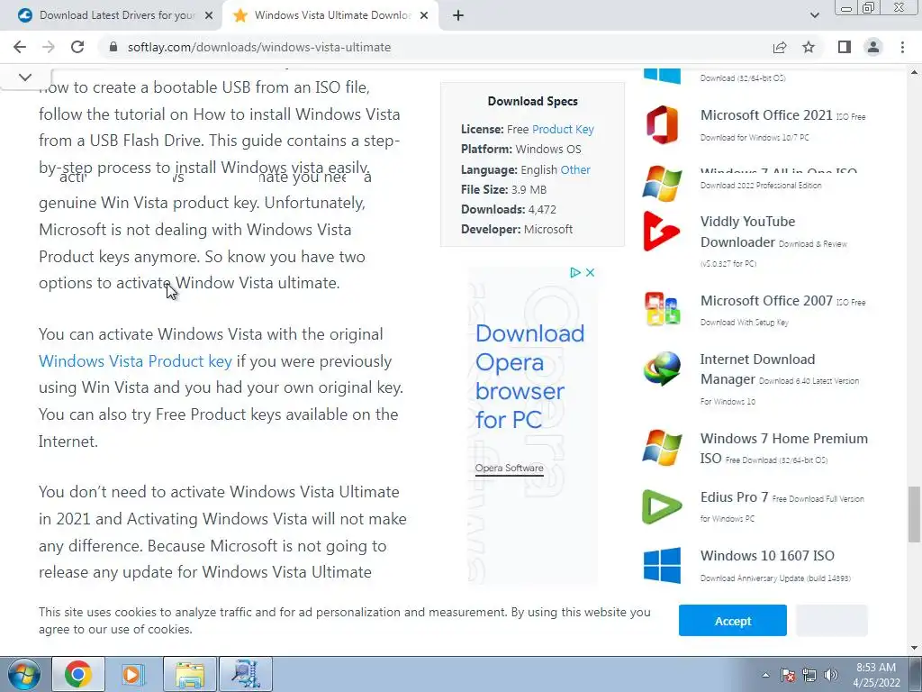Open the network tray icon

pyautogui.click(x=809, y=675)
